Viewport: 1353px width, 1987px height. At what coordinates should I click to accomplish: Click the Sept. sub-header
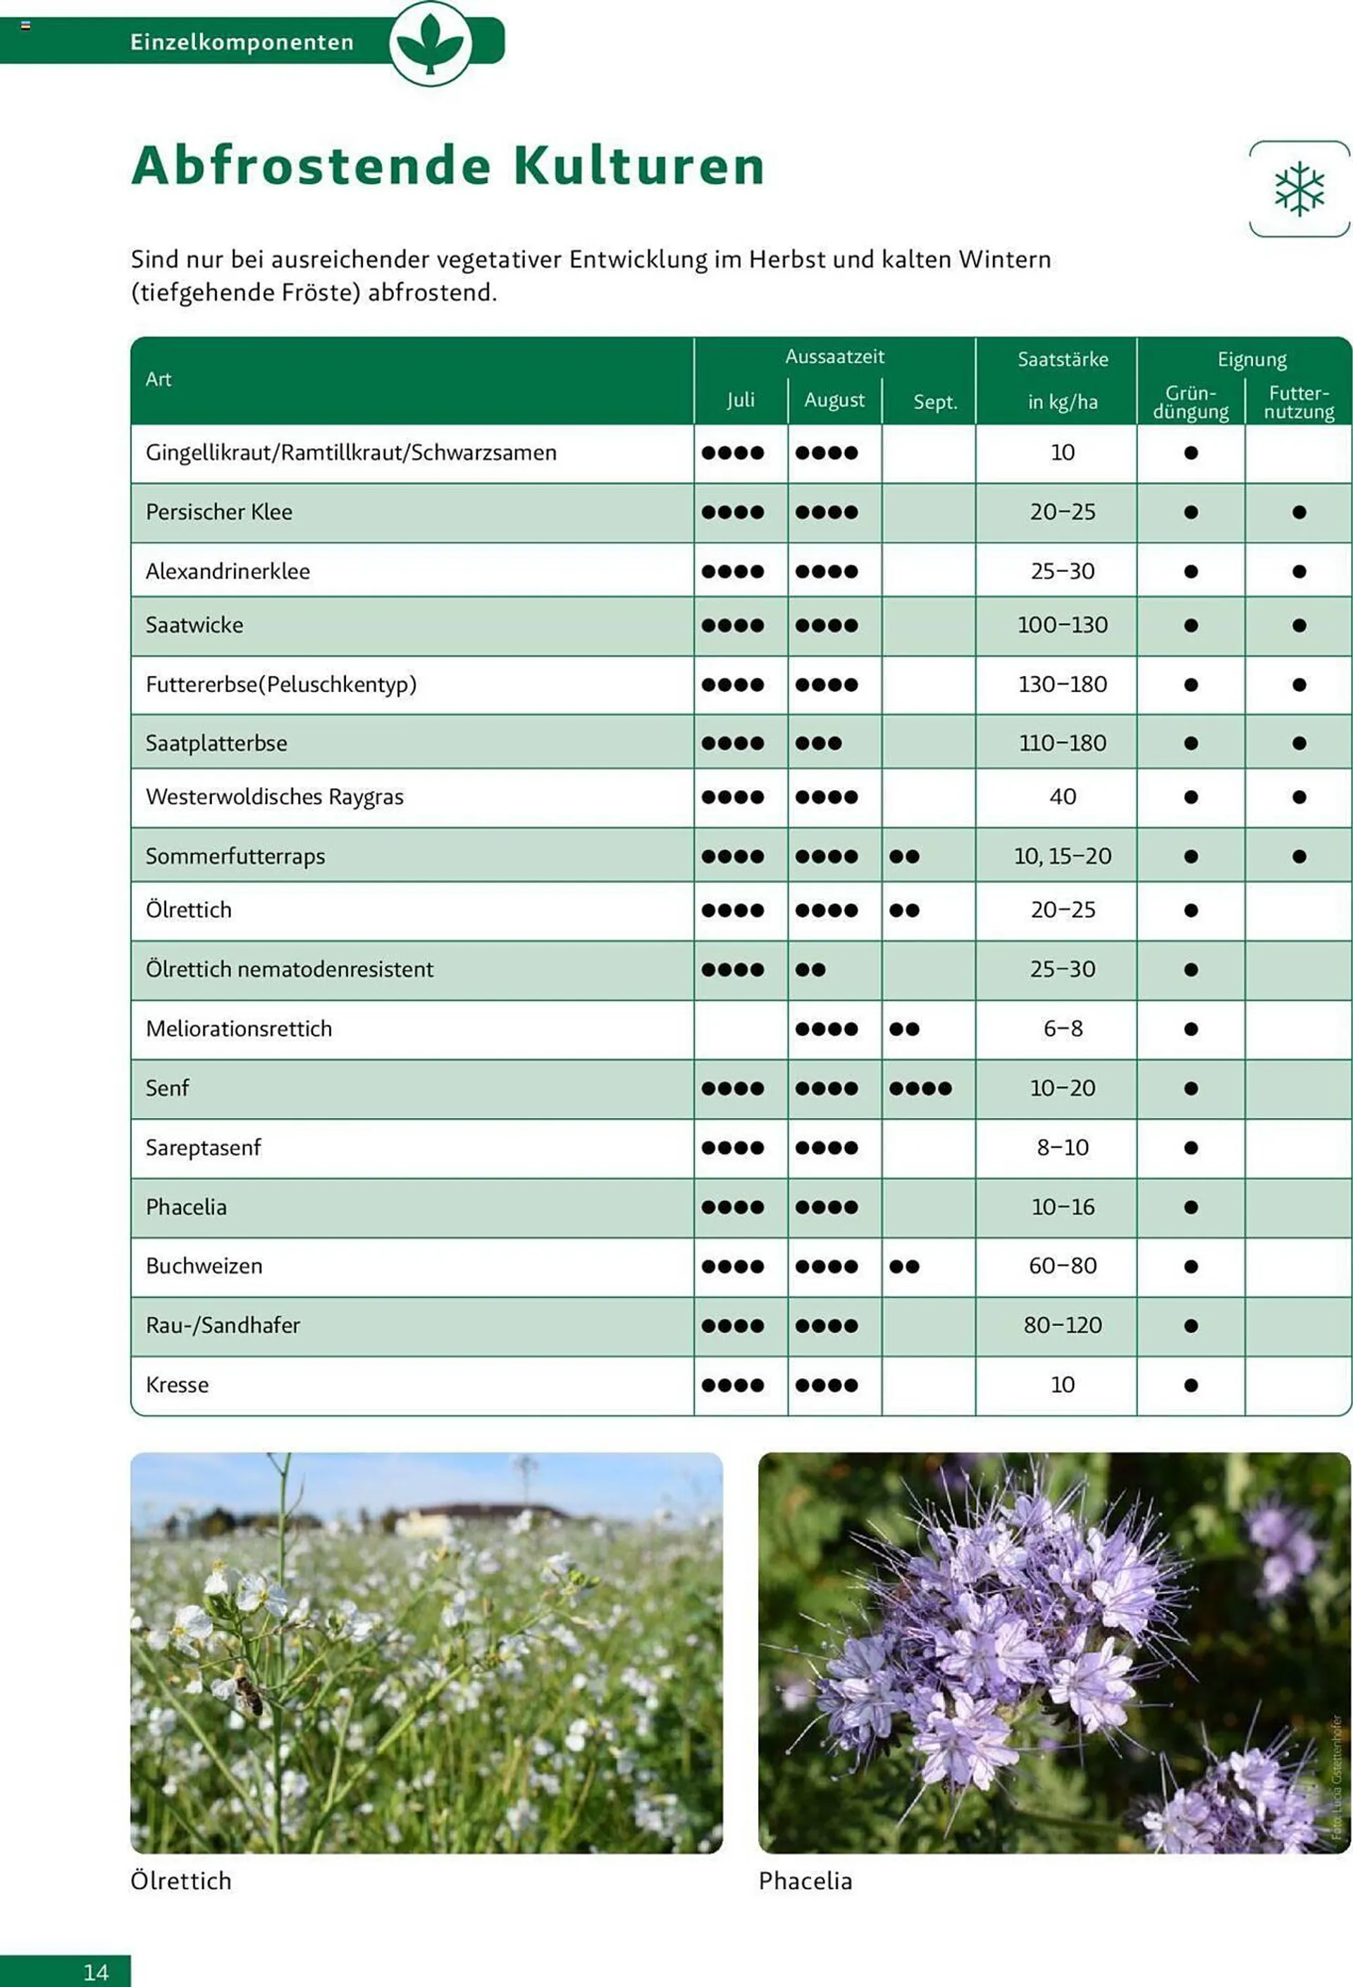934,402
